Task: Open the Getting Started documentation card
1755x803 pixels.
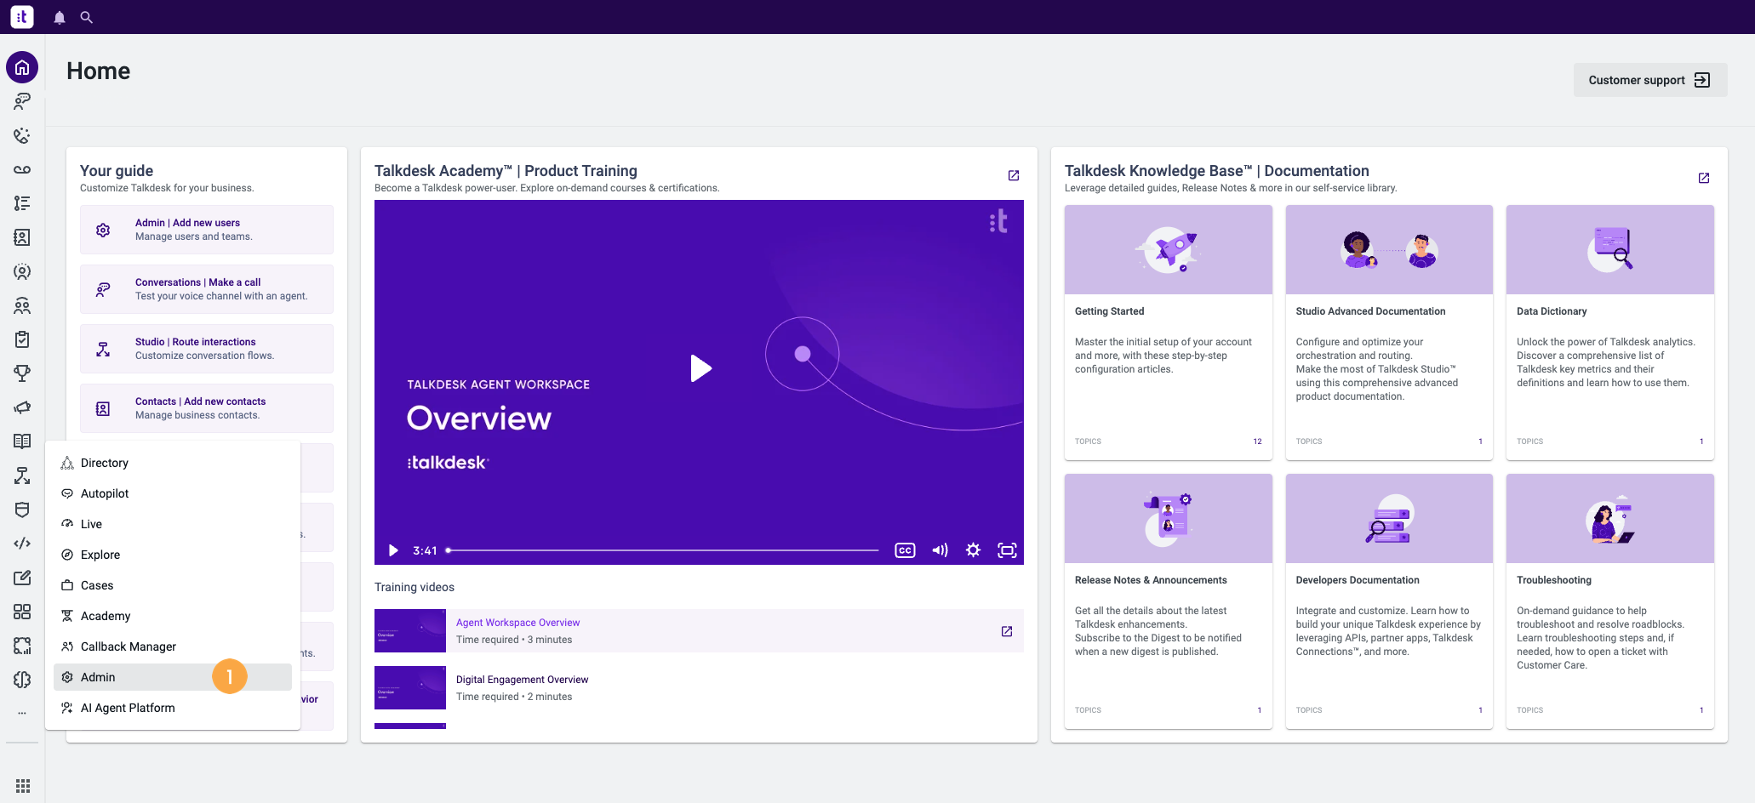Action: pyautogui.click(x=1169, y=333)
